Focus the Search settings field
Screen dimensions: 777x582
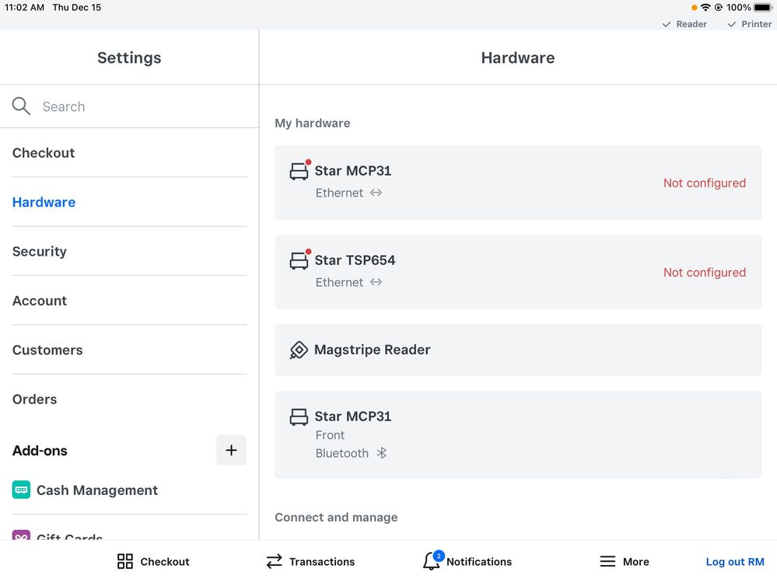(129, 106)
